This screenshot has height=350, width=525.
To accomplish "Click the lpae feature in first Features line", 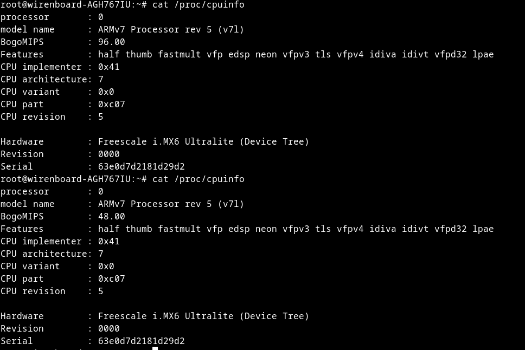I will 483,54.
